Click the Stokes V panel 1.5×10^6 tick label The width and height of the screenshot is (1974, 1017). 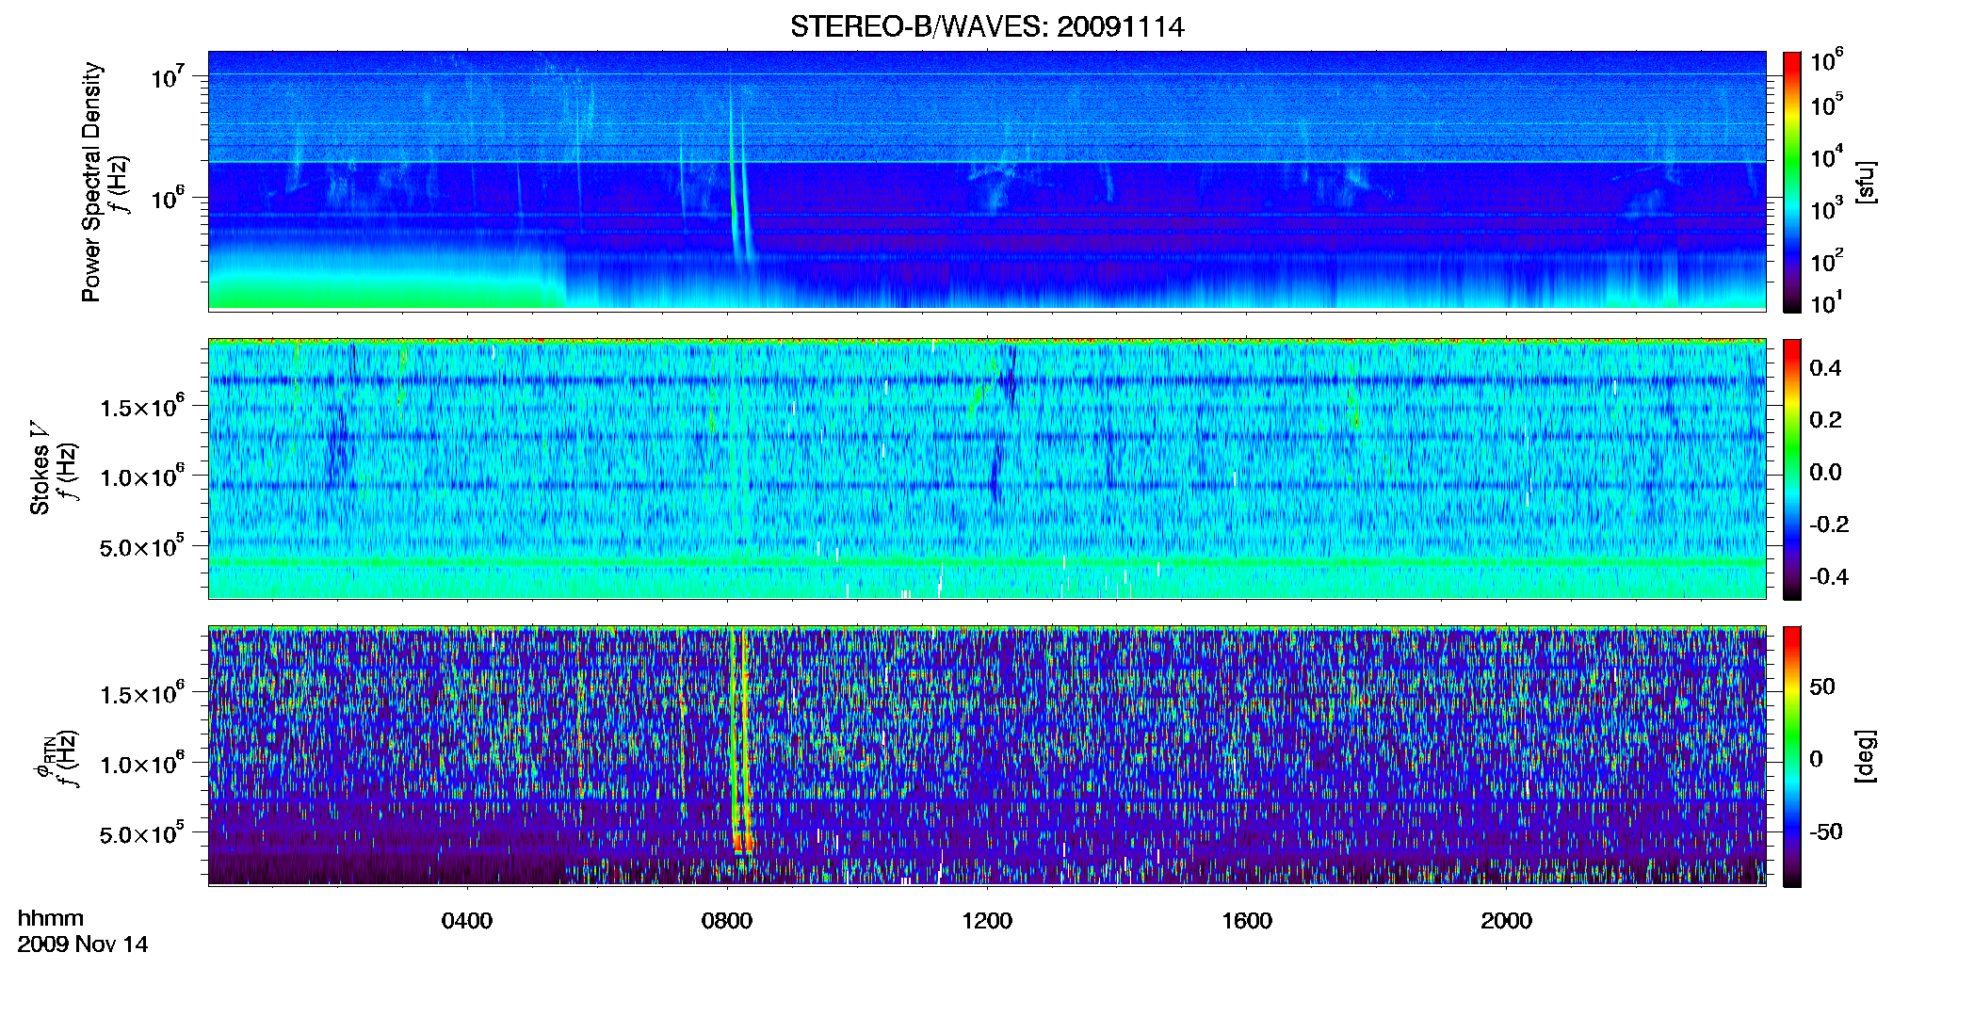click(142, 406)
